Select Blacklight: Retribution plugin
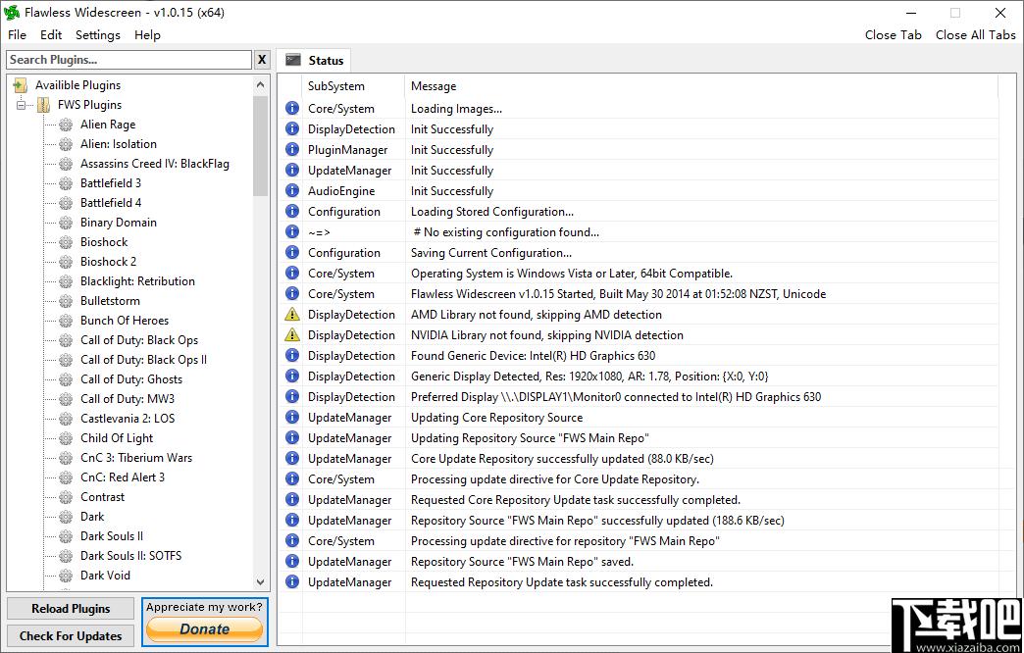Viewport: 1024px width, 653px height. click(137, 281)
